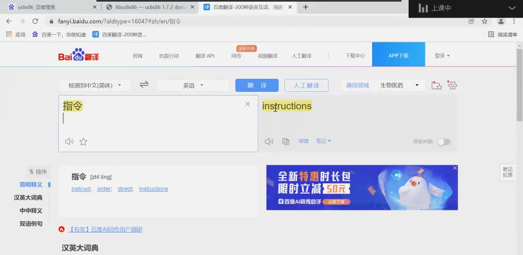The image size is (523, 255).
Task: Play audio of translated instructions
Action: (269, 142)
